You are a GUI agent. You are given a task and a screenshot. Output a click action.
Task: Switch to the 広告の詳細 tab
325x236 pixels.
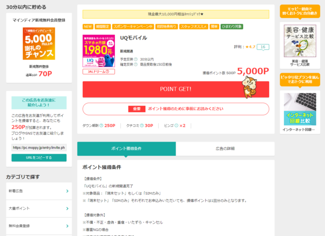click(225, 149)
